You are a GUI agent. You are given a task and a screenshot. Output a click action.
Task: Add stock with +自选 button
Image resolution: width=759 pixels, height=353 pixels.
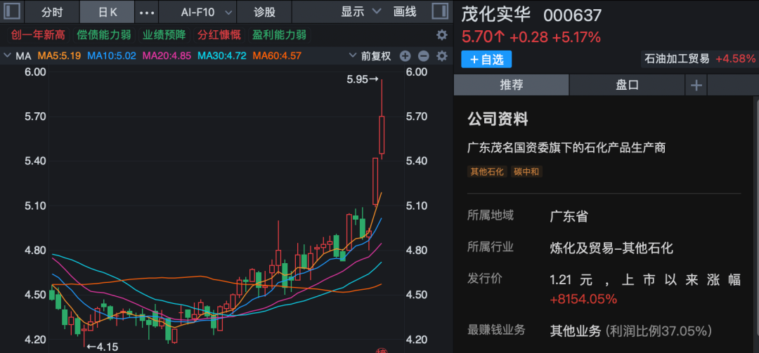(486, 60)
